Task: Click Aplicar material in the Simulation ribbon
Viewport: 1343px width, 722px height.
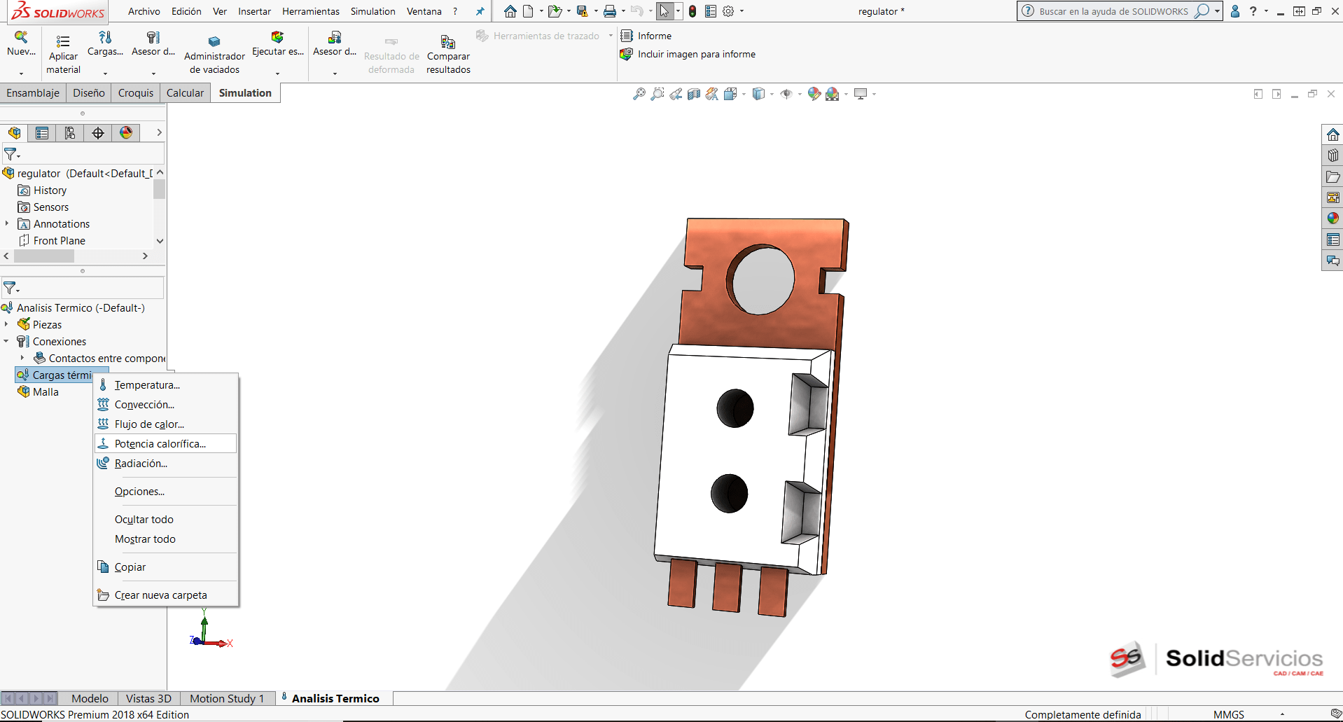Action: click(63, 55)
